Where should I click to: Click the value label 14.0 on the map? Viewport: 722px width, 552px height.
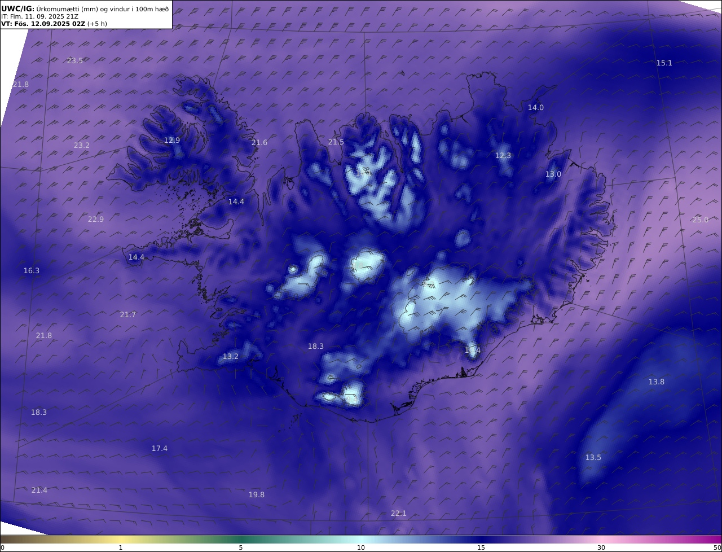(x=536, y=107)
